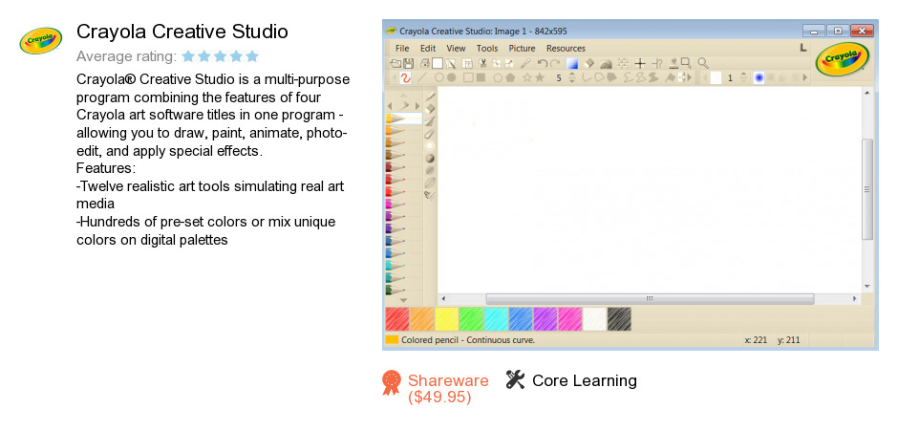This screenshot has width=898, height=431.
Task: Click the horizontal scrollbar right arrow
Action: tap(855, 298)
